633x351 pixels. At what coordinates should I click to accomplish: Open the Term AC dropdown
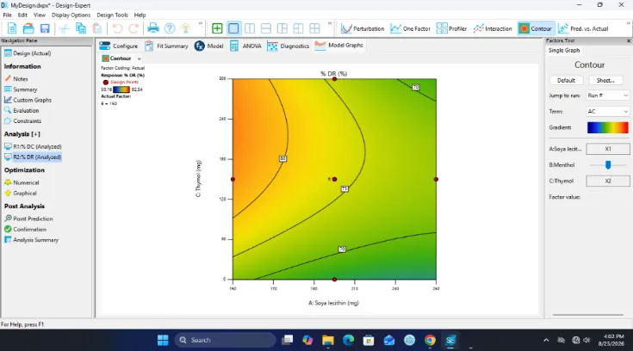click(x=607, y=111)
